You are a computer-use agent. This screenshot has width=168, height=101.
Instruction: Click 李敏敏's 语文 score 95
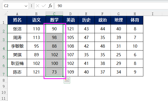click(36, 46)
